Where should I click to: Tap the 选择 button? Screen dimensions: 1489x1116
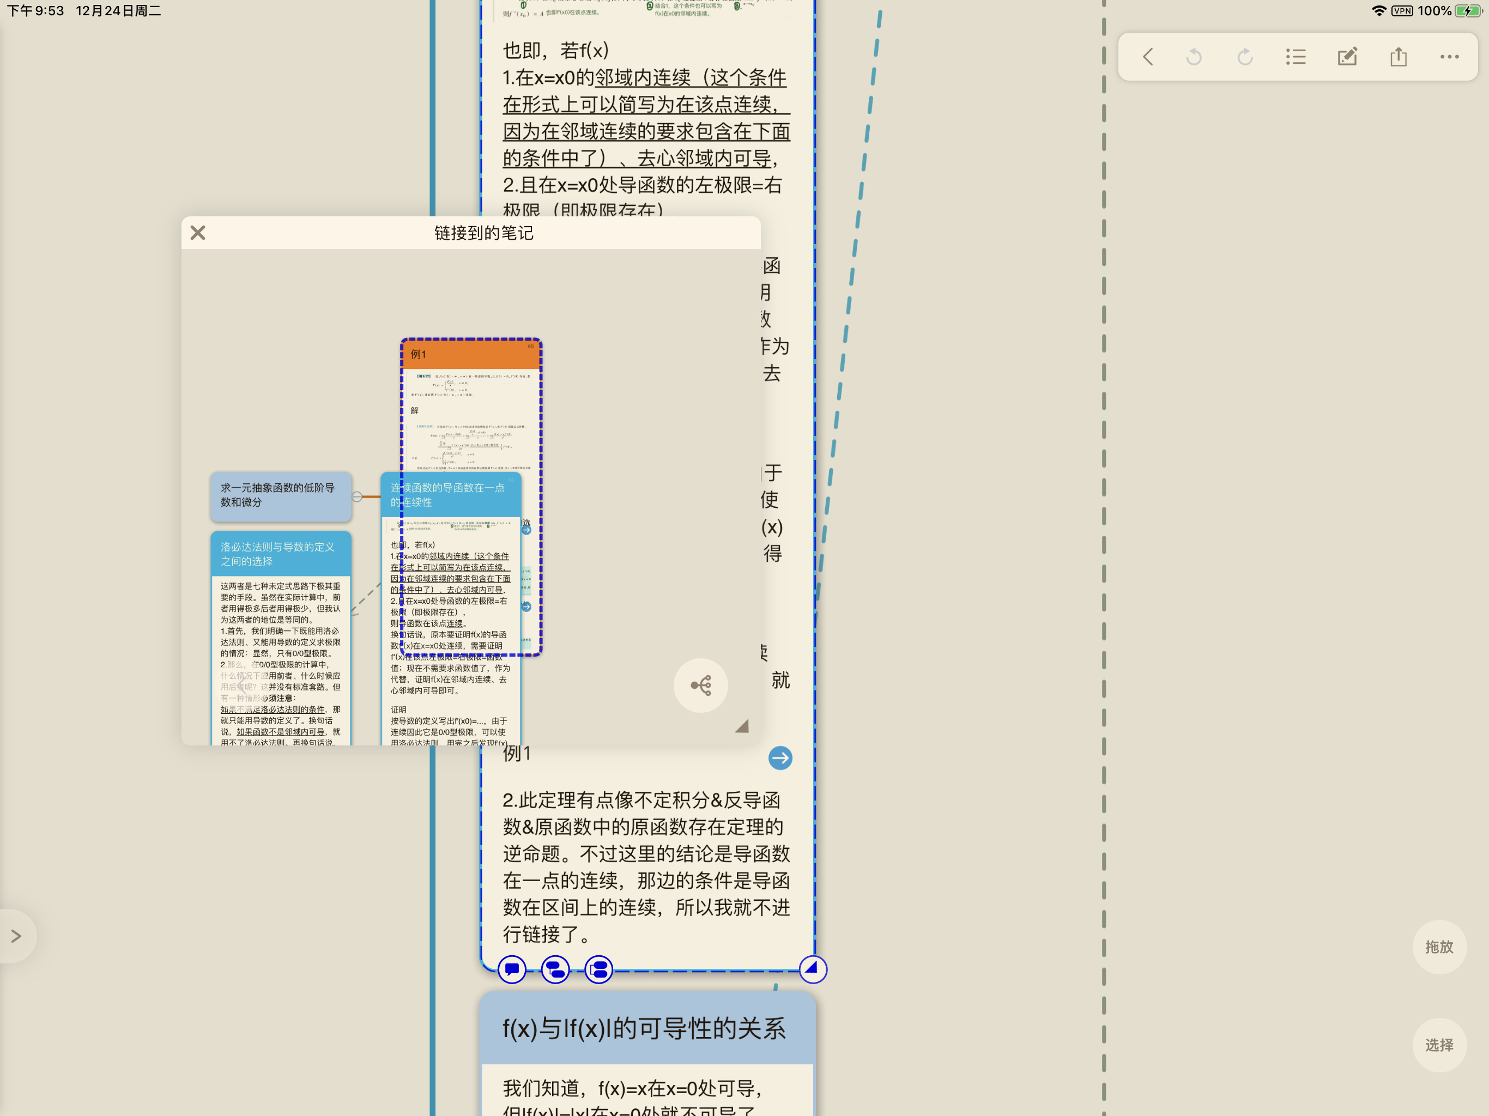click(x=1439, y=1045)
